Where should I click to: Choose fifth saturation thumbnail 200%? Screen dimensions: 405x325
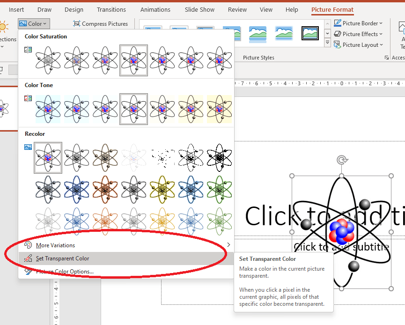pos(162,60)
